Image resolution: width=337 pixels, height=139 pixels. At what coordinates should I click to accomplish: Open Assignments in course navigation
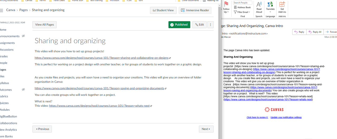7,43
